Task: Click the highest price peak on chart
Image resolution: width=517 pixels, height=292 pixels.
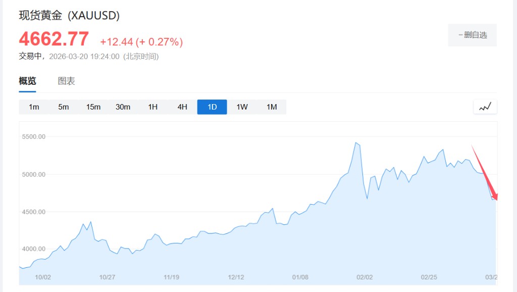Action: click(x=356, y=143)
